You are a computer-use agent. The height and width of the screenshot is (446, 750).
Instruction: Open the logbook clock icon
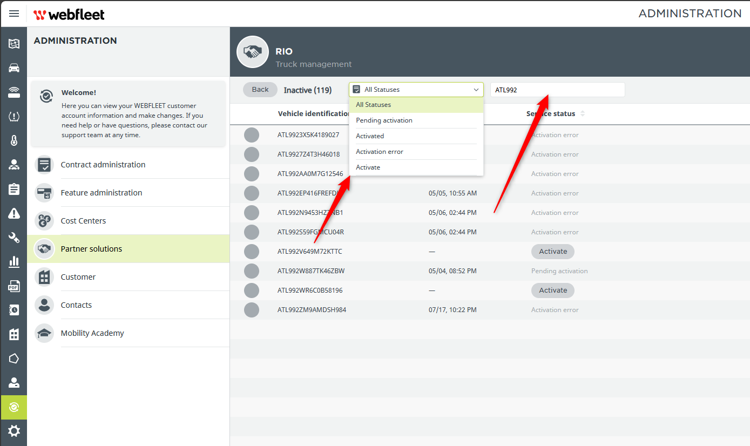(14, 310)
